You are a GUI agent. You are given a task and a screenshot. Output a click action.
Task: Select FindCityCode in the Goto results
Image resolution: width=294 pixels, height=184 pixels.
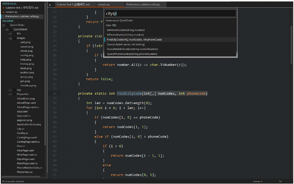pyautogui.click(x=134, y=39)
